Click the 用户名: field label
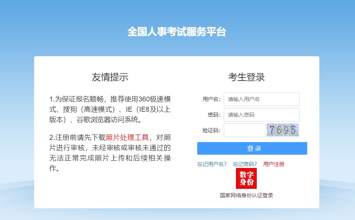Image resolution: width=355 pixels, height=220 pixels. [x=211, y=99]
